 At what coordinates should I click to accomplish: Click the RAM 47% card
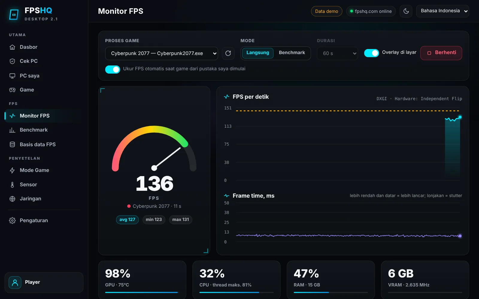(x=331, y=280)
